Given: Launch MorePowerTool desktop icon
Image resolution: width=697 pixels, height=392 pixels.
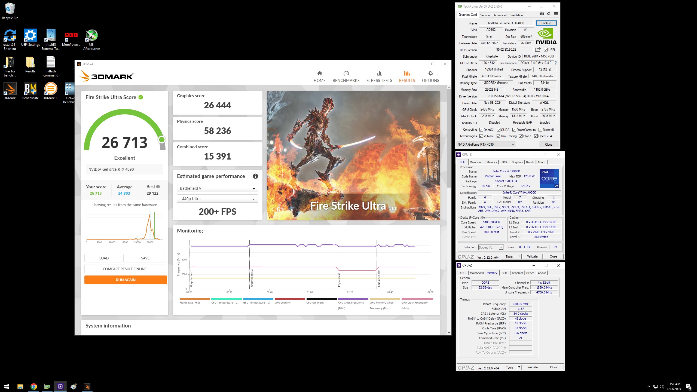Looking at the screenshot, I should tap(71, 38).
